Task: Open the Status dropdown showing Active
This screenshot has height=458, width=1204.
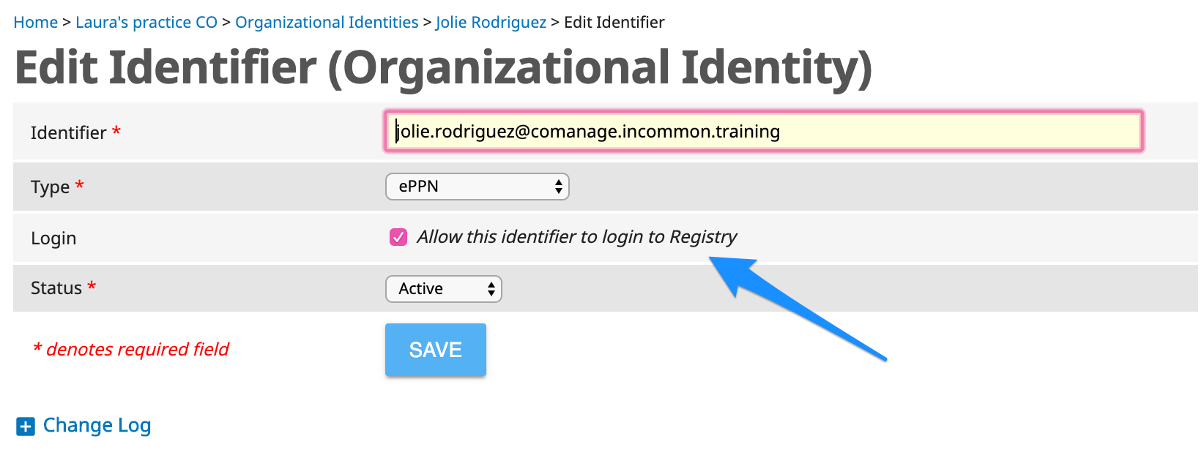Action: 444,289
